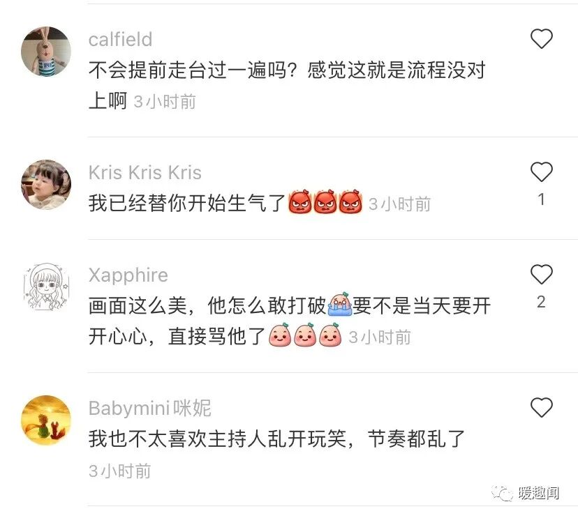This screenshot has height=518, width=578.
Task: Open Babymini咪妮's Little Prince avatar
Action: (x=46, y=420)
